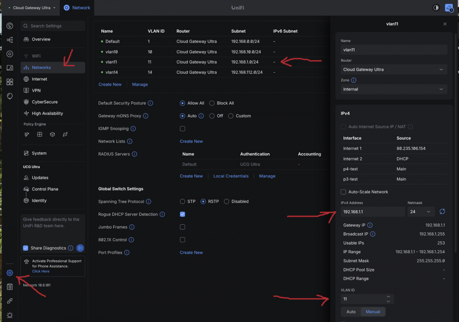
Task: Click Create New next to Port Profiles
Action: [x=191, y=252]
